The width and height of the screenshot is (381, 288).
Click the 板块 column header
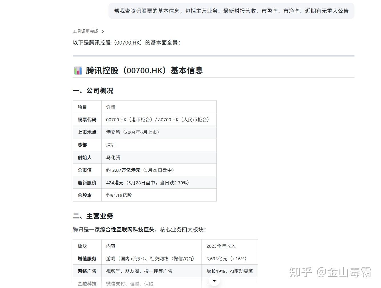tap(87, 246)
